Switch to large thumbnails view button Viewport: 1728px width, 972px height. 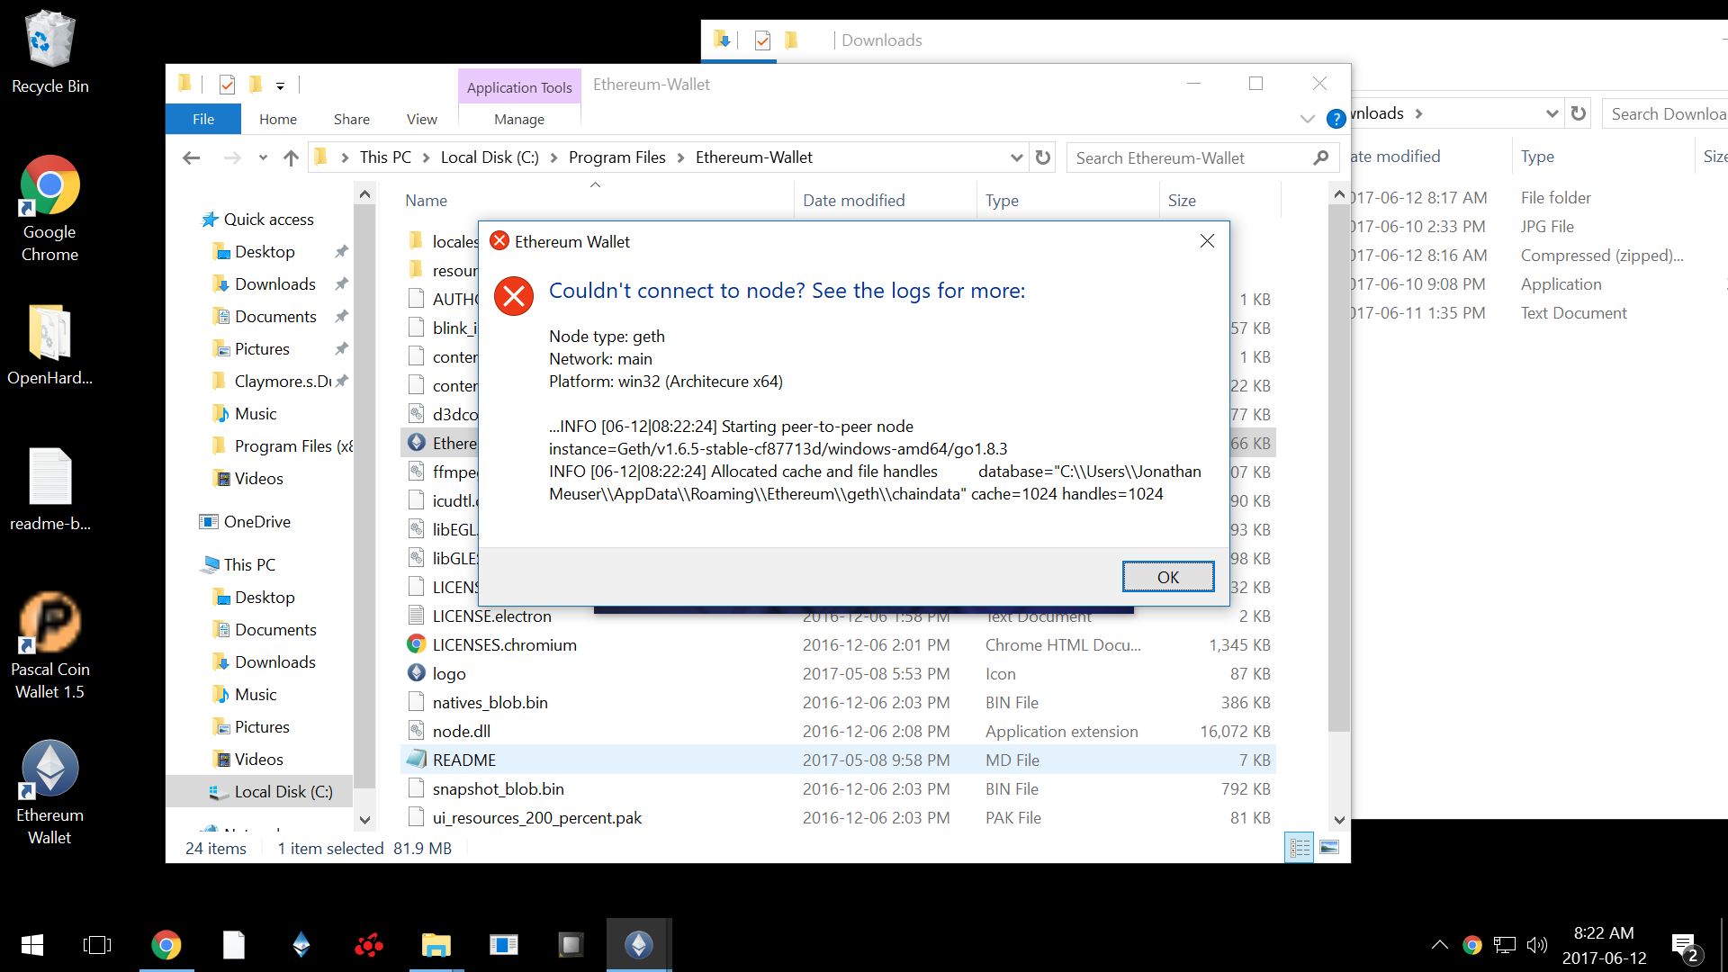[1329, 848]
